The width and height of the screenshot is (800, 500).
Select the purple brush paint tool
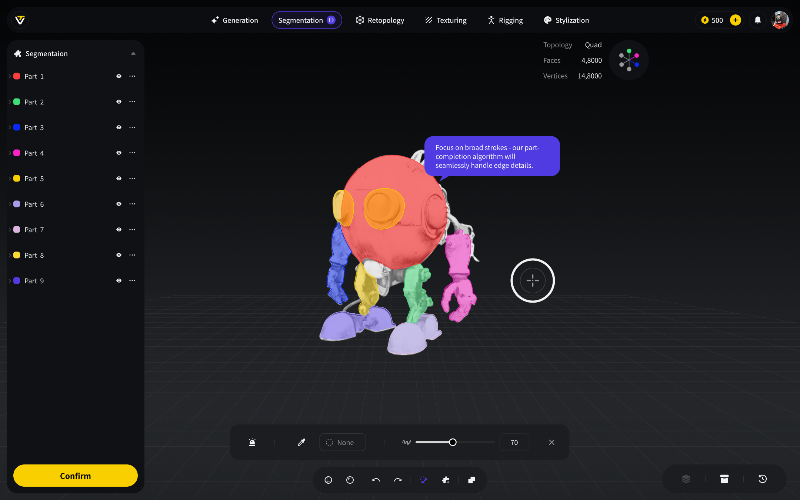point(424,480)
